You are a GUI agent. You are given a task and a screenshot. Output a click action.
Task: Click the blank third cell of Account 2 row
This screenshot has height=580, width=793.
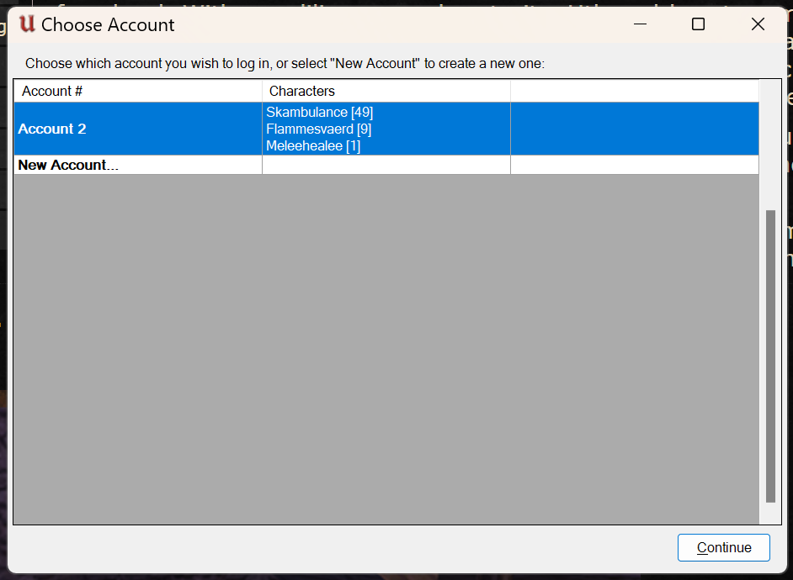coord(634,129)
